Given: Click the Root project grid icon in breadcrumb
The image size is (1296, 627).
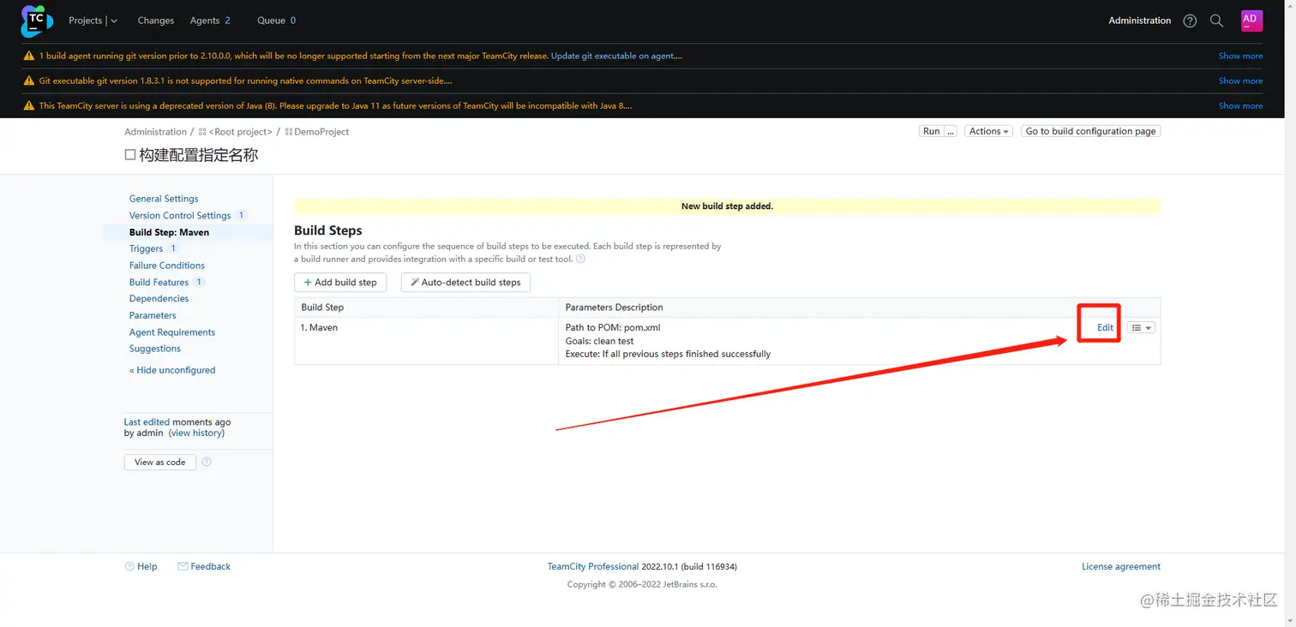Looking at the screenshot, I should click(x=202, y=132).
